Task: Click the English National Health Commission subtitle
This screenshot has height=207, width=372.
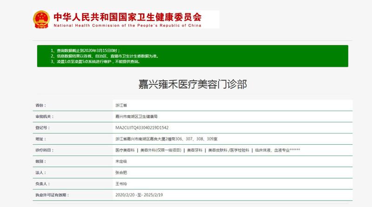Action: [x=127, y=26]
